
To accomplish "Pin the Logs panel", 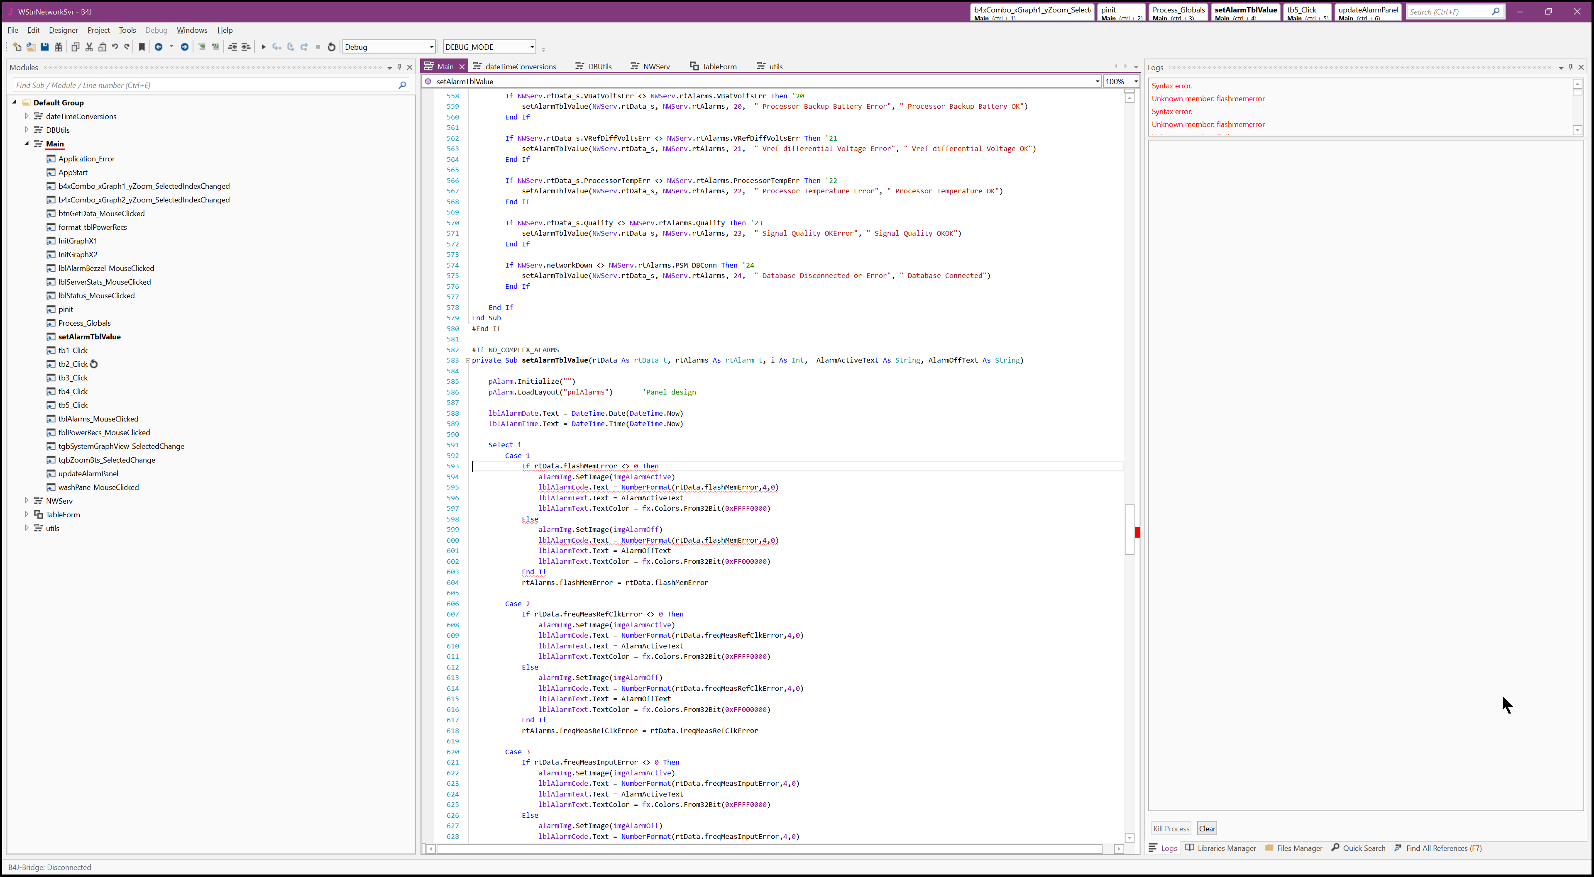I will [1570, 67].
